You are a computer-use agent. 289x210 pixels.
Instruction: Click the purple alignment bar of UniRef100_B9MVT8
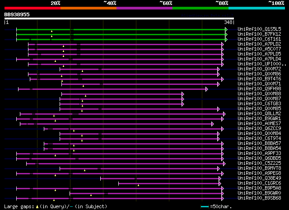pyautogui.click(x=139, y=169)
